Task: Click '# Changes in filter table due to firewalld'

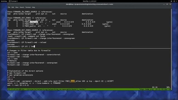Action: (x=29, y=51)
